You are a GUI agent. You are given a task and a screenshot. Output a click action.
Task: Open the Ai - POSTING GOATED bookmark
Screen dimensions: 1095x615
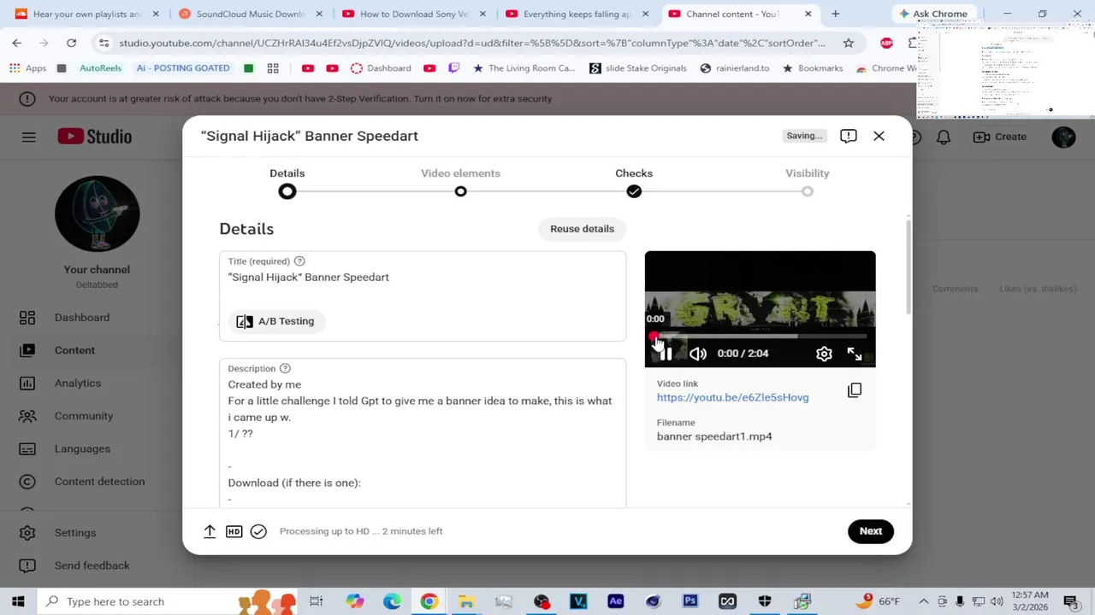(x=183, y=68)
